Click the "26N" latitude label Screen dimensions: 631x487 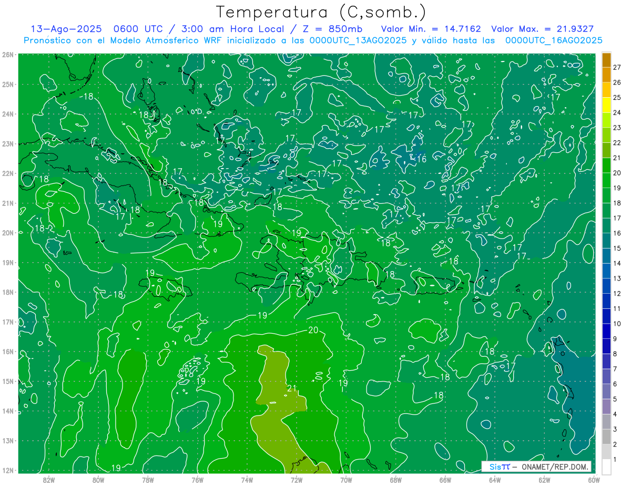[x=7, y=55]
